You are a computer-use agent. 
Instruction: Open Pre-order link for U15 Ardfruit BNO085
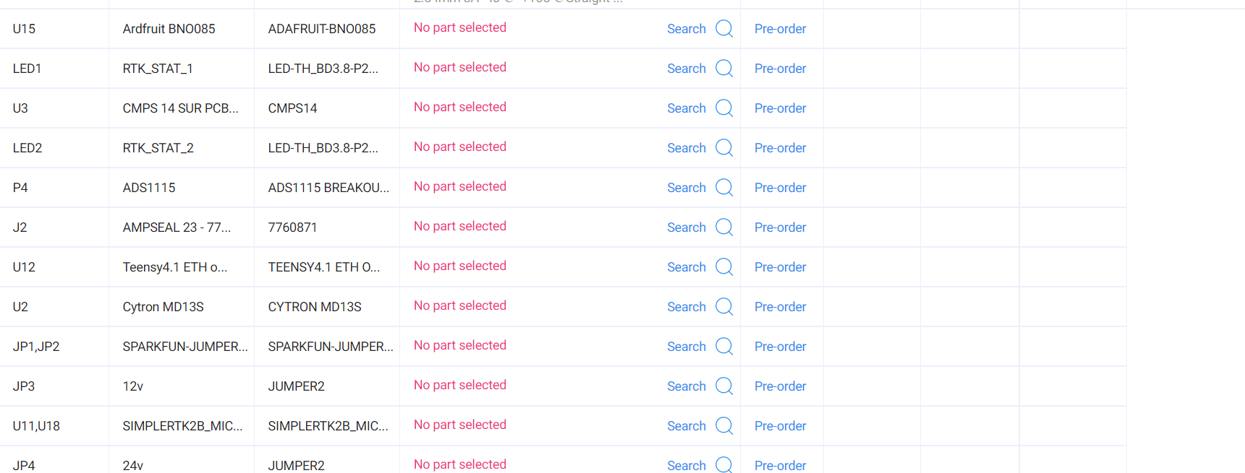780,29
